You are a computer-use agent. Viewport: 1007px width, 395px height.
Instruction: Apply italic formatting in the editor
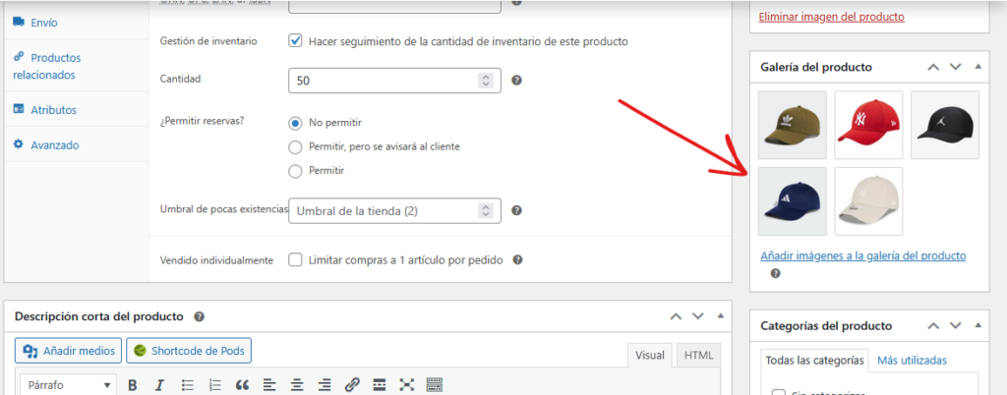click(x=158, y=384)
